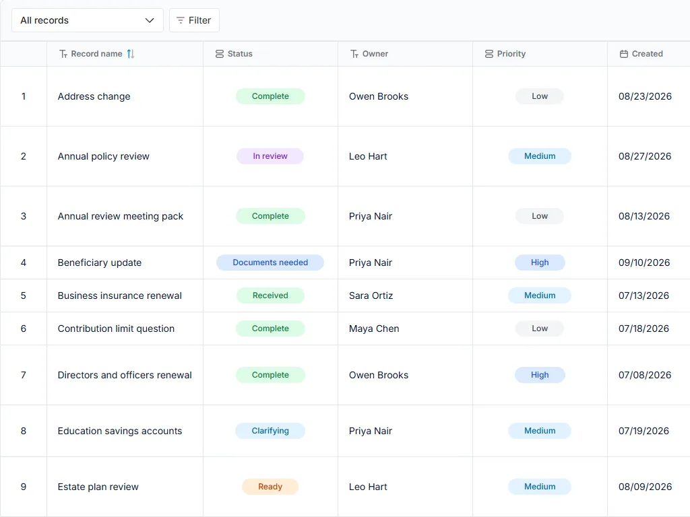Viewport: 690px width, 517px height.
Task: Click the select-type icon beside Priority header
Action: pos(489,54)
